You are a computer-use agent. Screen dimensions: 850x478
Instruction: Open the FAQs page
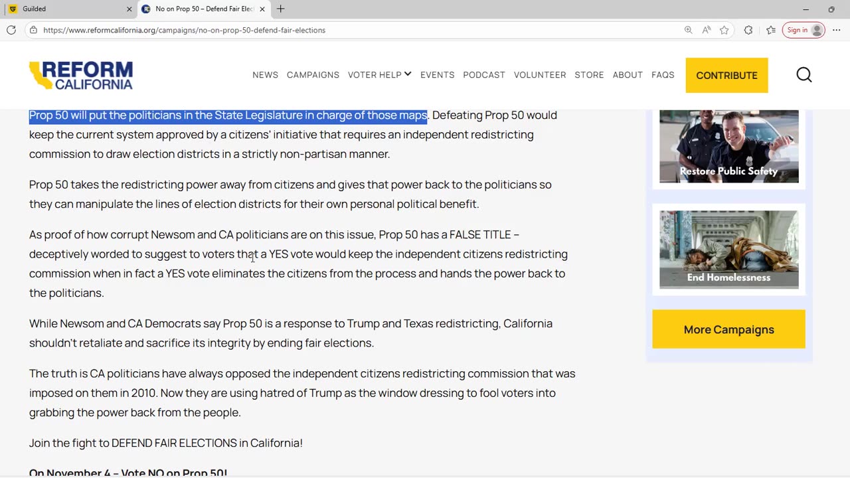point(663,75)
